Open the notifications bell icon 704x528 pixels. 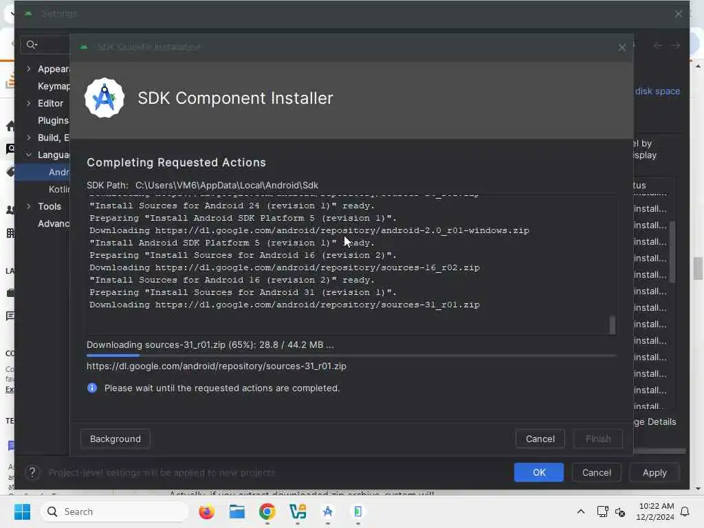coord(685,511)
